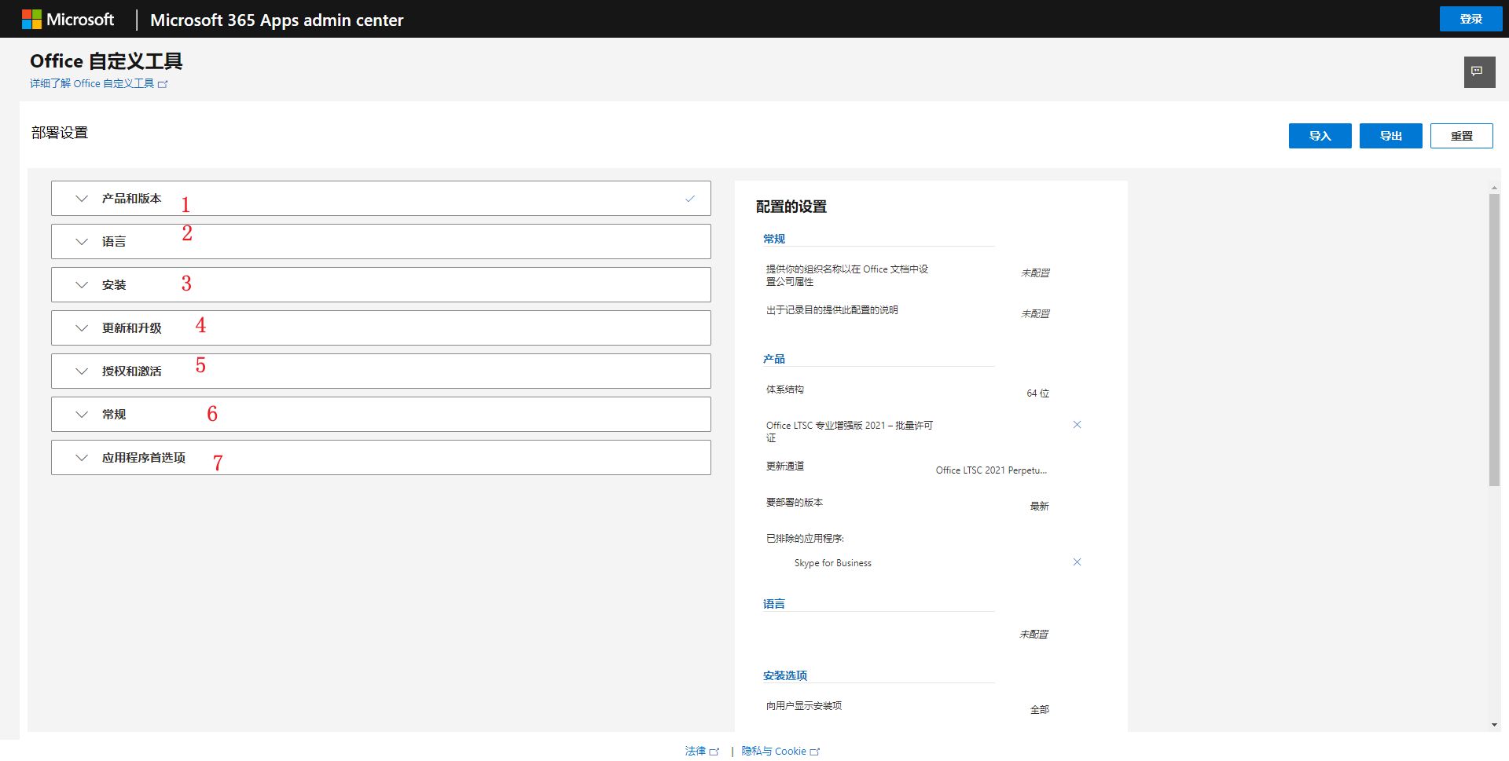The width and height of the screenshot is (1509, 761).
Task: Expand the 授权和激活 section
Action: pyautogui.click(x=381, y=371)
